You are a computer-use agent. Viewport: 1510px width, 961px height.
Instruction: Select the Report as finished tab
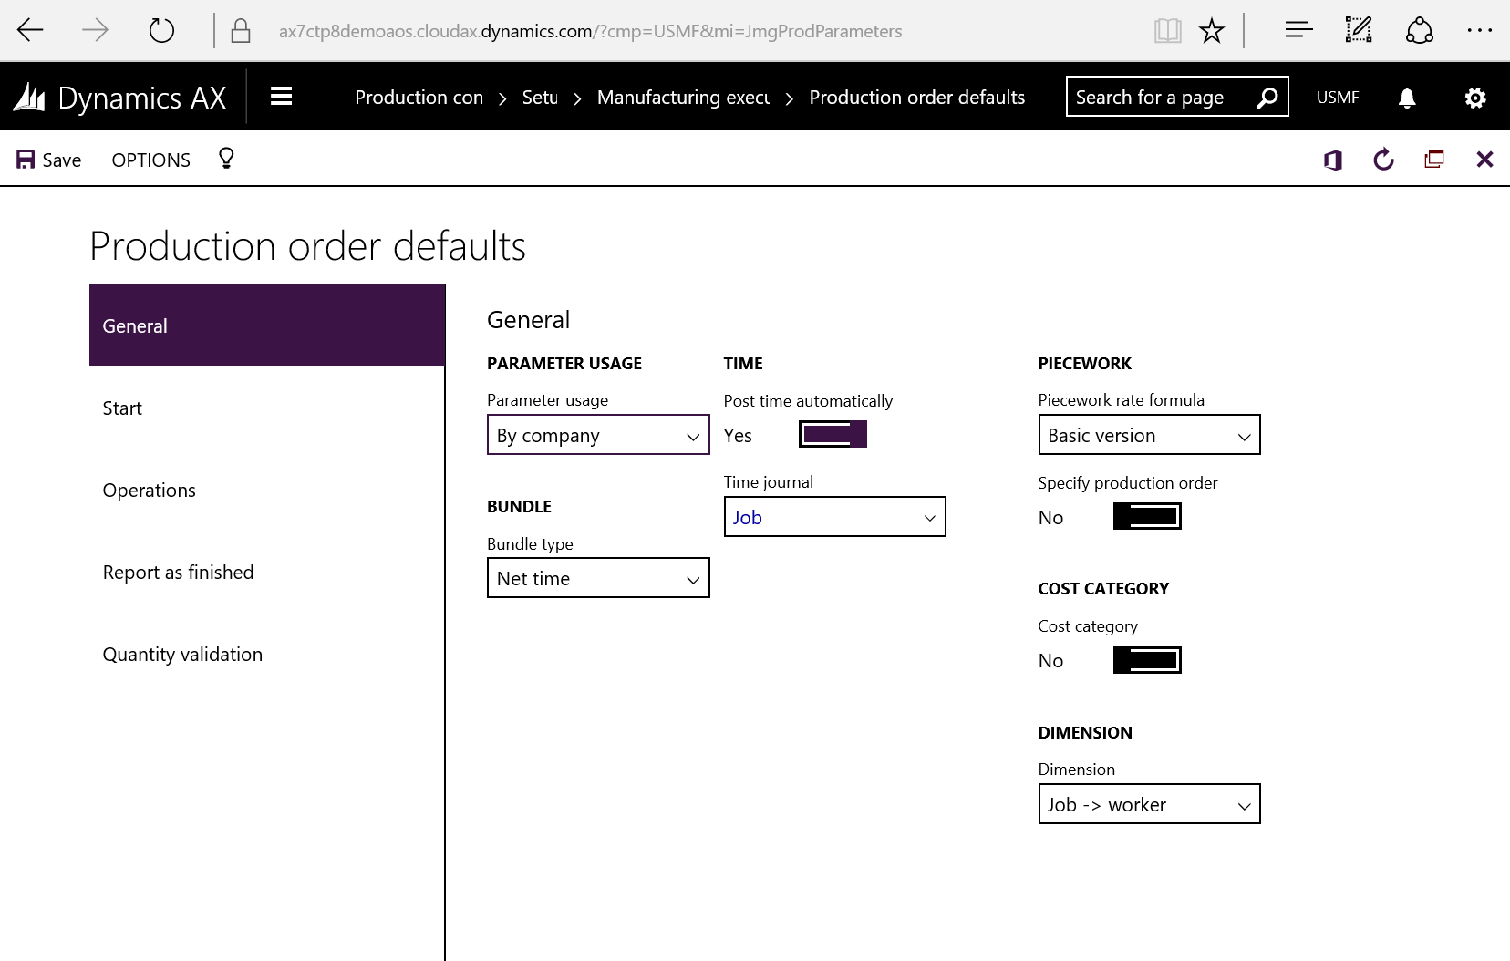pyautogui.click(x=179, y=573)
